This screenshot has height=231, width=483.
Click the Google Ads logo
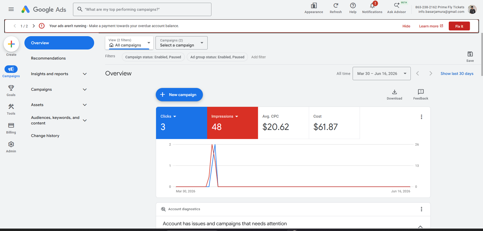[44, 9]
